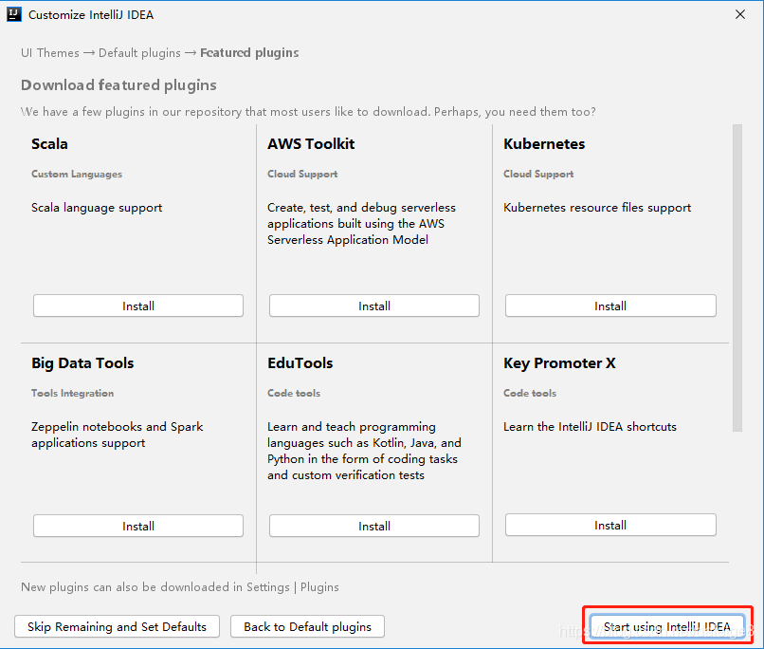Click Skip Remaining and Set Defaults
The height and width of the screenshot is (649, 764).
[x=117, y=626]
